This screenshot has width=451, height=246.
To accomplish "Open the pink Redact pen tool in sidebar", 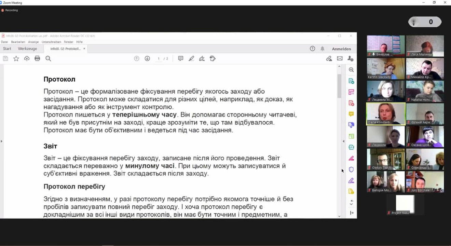I will (351, 158).
